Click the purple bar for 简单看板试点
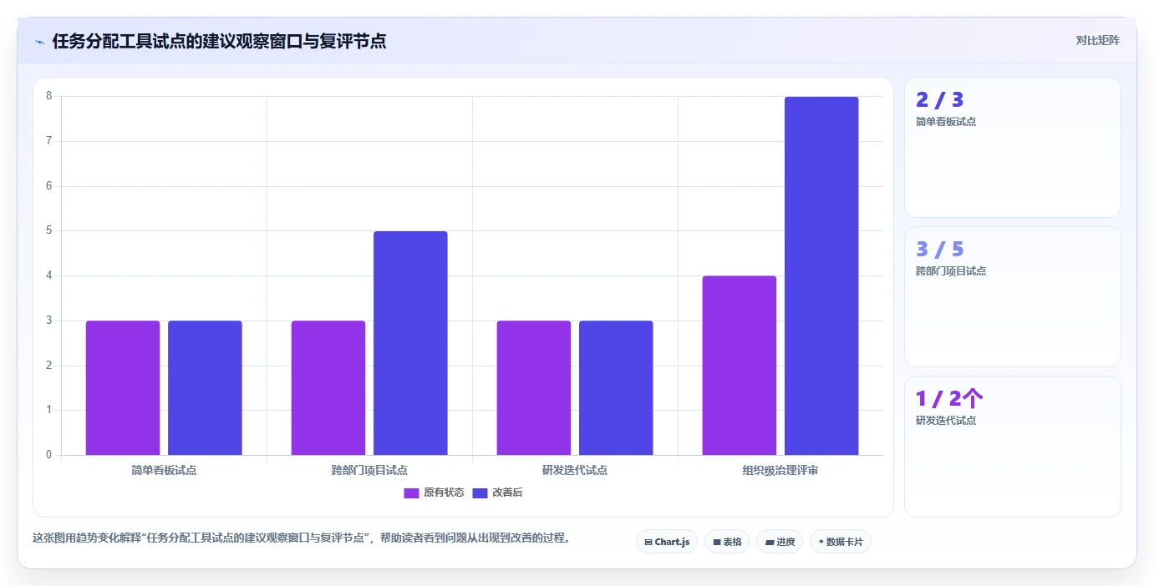Viewport: 1154px width, 586px height. coord(123,388)
